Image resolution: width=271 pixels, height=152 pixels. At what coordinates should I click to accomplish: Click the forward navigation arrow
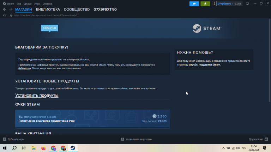pos(11,10)
